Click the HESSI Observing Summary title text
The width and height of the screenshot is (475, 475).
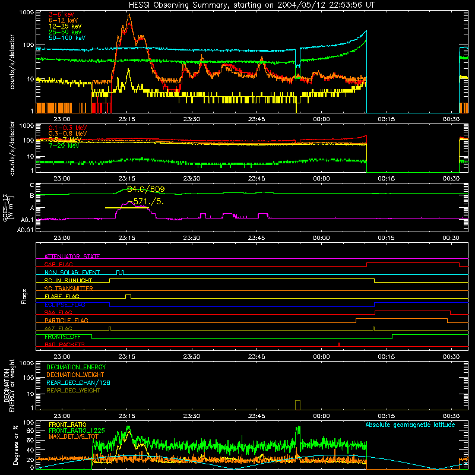[251, 5]
